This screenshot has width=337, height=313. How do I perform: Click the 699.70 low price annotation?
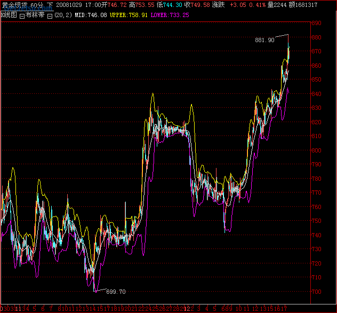(116, 292)
